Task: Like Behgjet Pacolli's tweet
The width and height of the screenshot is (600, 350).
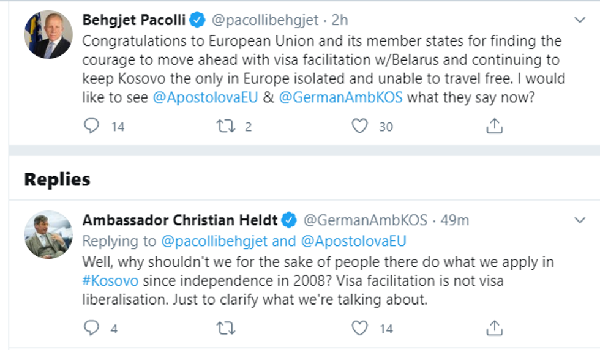Action: [x=360, y=126]
